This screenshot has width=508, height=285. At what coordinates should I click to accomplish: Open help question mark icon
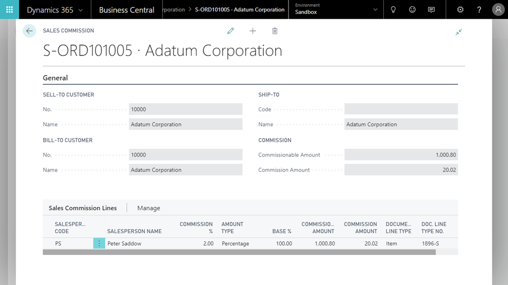479,10
